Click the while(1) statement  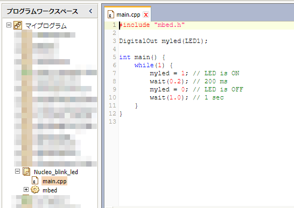tap(150, 65)
